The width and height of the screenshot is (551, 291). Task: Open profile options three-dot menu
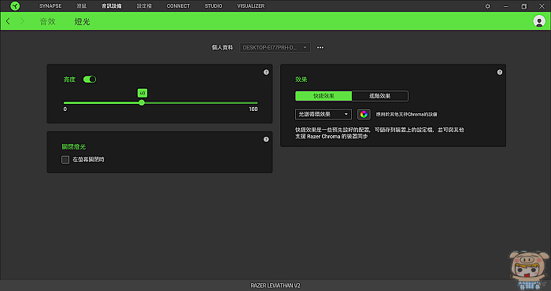tap(320, 47)
